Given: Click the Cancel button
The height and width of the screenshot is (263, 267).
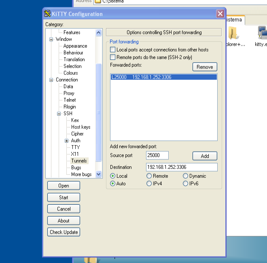Looking at the screenshot, I should (x=64, y=209).
